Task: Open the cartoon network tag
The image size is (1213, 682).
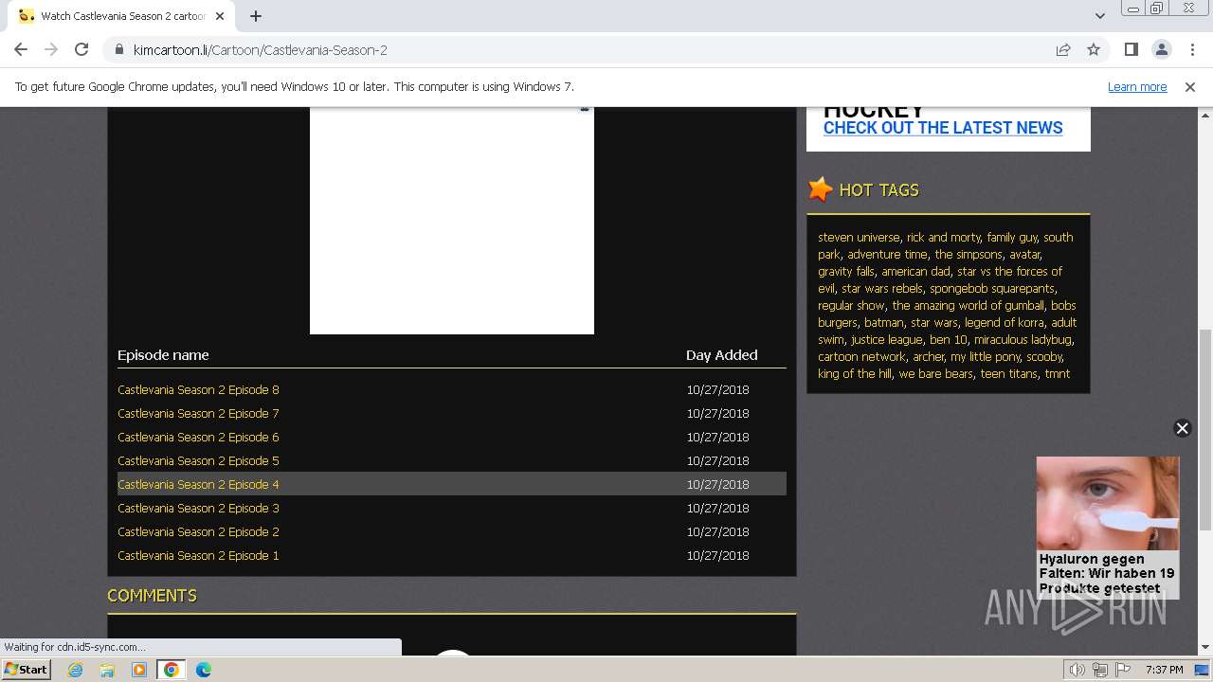Action: 861,357
